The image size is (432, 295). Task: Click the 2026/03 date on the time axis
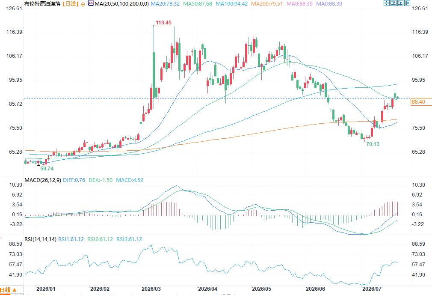coord(151,289)
